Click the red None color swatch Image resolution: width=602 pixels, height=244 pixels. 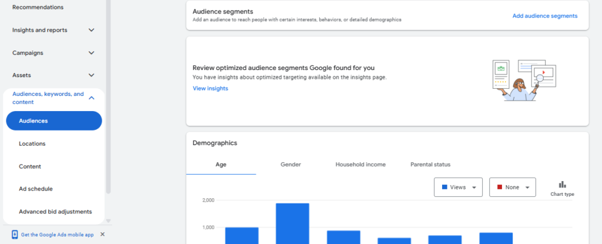[500, 187]
